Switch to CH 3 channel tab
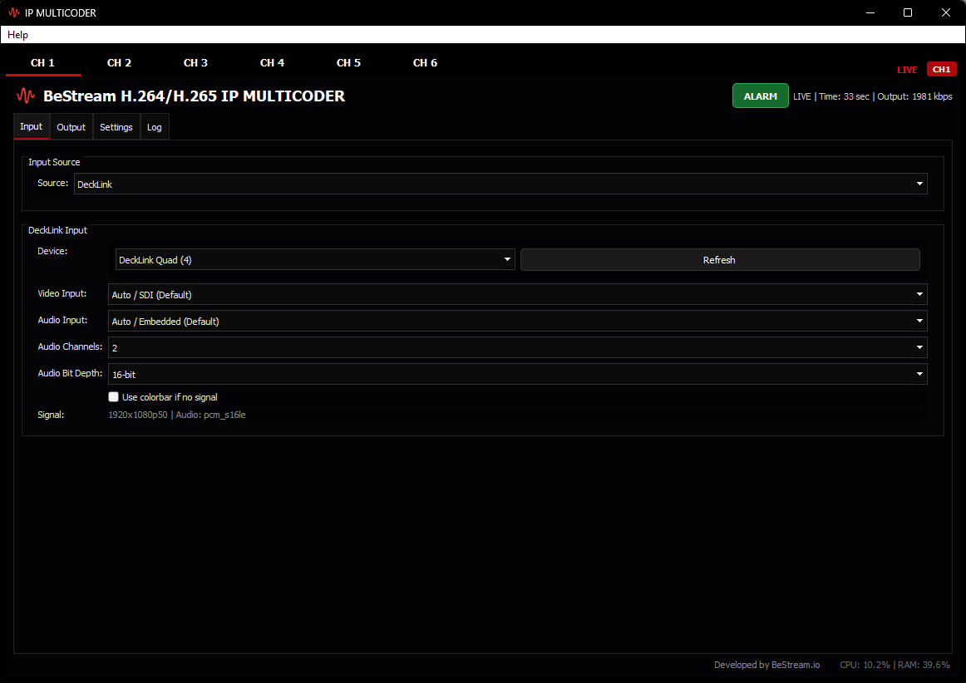 point(195,63)
